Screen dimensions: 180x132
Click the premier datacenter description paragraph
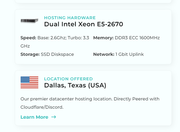[90, 103]
